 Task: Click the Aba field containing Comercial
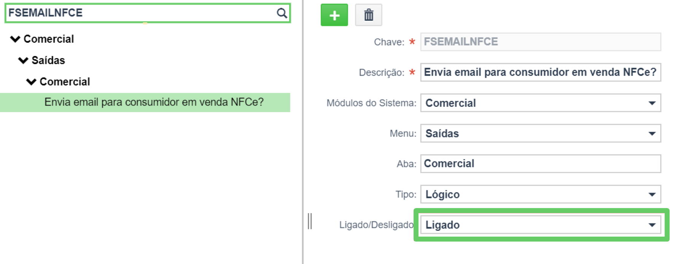(x=541, y=164)
